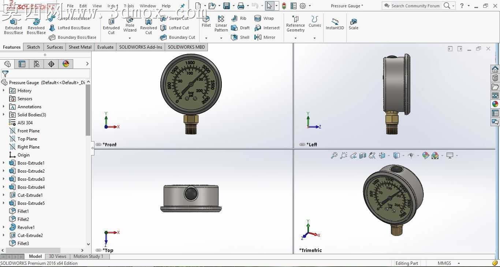
Task: Open the ConfigurationManager tab icon
Action: pyautogui.click(x=36, y=64)
